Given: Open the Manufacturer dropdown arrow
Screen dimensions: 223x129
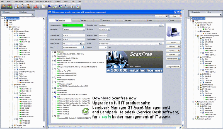Looking at the screenshot, I should click(x=81, y=44).
